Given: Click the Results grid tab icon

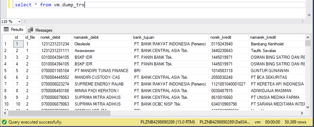Looking at the screenshot, I should (6, 30).
